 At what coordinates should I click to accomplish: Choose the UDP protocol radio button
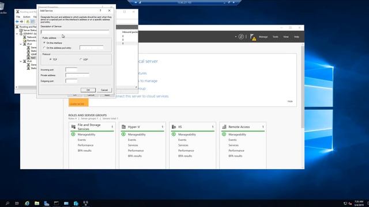(x=81, y=59)
